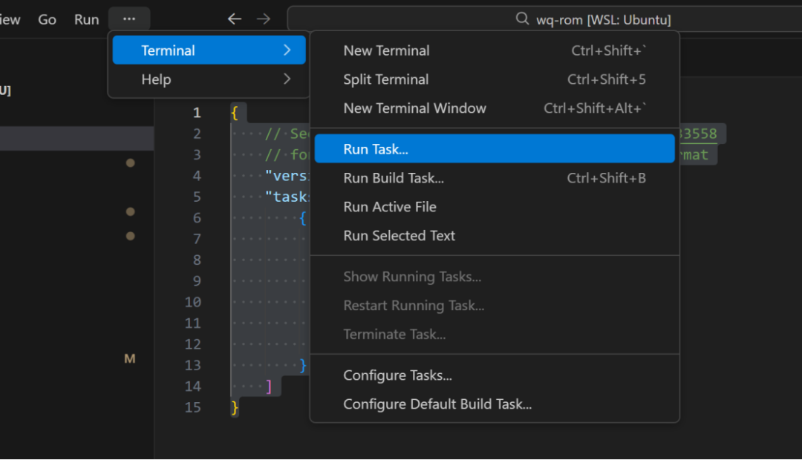Choose Split Terminal
Screen dimensions: 802x460
coord(494,79)
